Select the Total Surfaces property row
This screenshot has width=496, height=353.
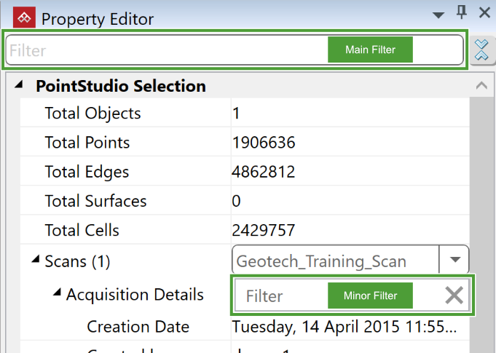[95, 201]
